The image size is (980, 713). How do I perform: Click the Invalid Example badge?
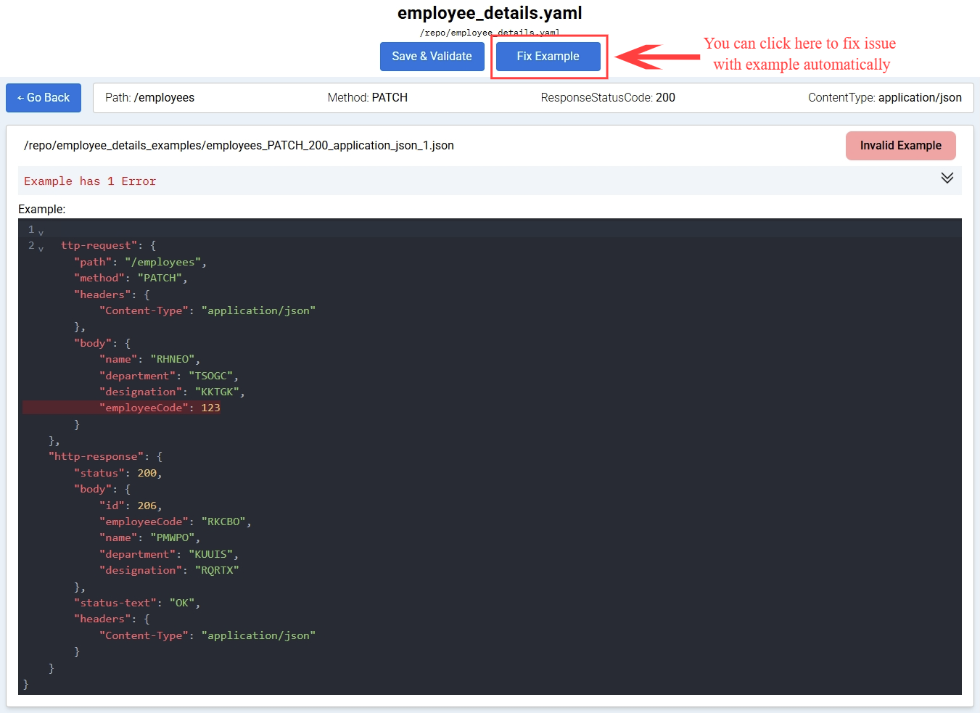click(900, 146)
